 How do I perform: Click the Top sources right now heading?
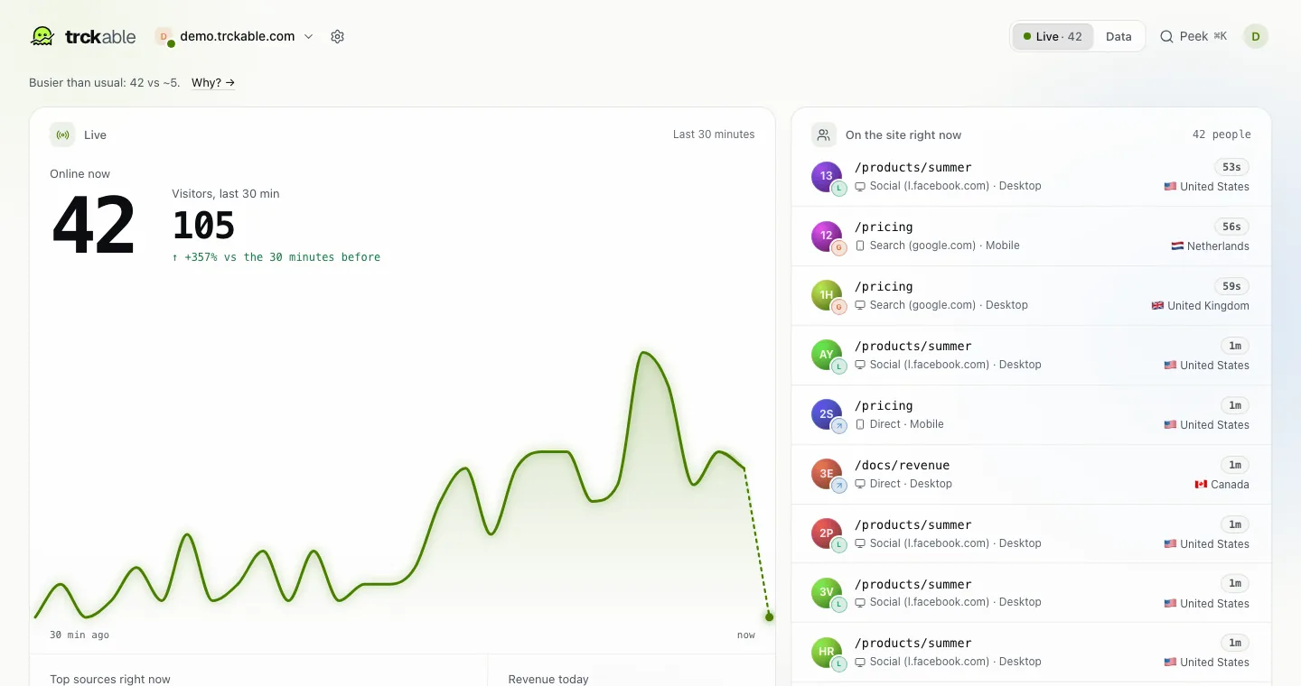point(110,679)
